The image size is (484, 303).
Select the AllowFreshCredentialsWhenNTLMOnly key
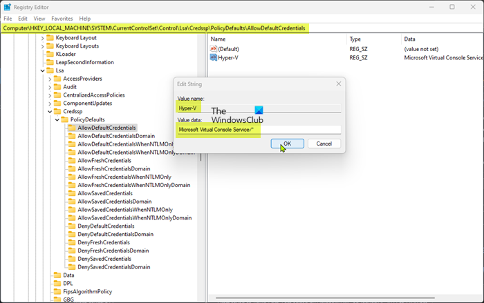[124, 177]
